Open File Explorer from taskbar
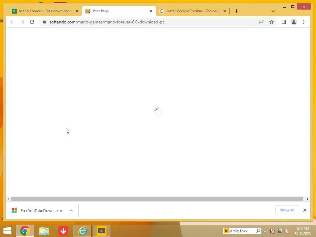Viewport: 316px width, 237px height. [44, 231]
